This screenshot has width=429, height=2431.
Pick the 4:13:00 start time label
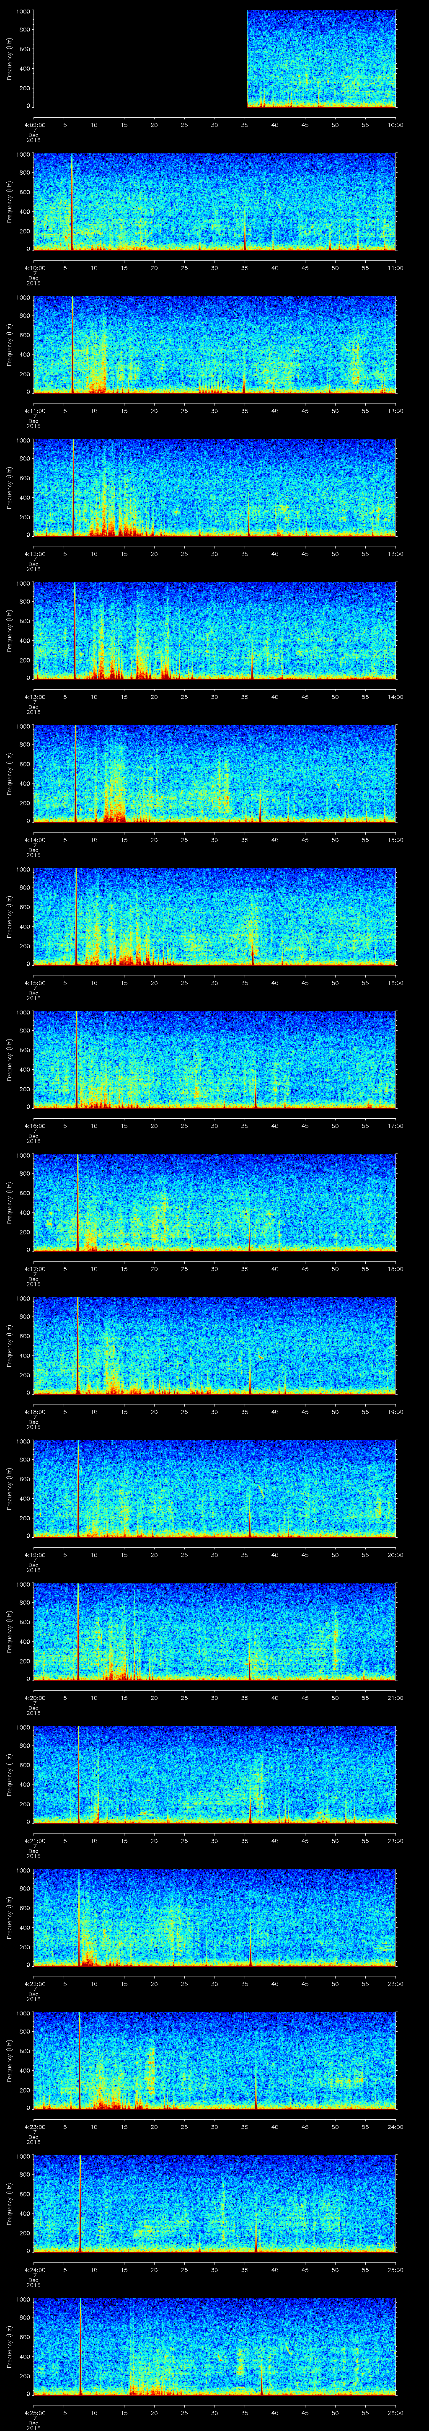click(x=34, y=696)
